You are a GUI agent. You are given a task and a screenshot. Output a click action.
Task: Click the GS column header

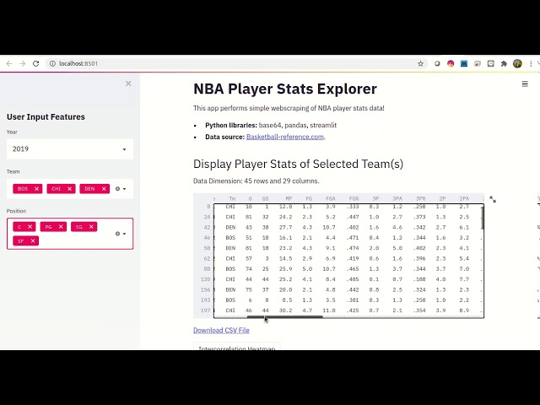265,199
